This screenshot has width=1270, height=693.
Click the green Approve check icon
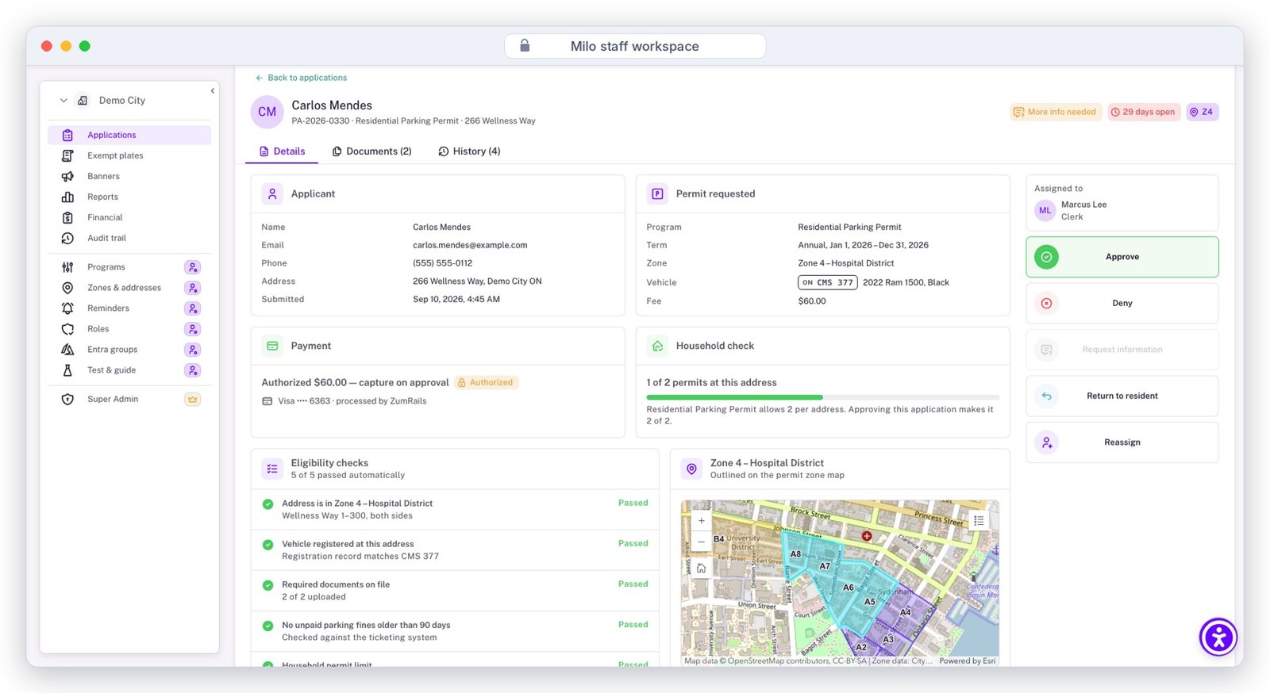point(1046,257)
